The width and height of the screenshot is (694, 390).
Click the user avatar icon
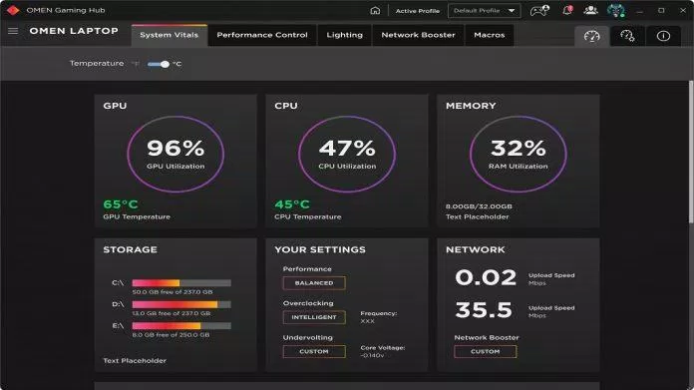coord(615,10)
